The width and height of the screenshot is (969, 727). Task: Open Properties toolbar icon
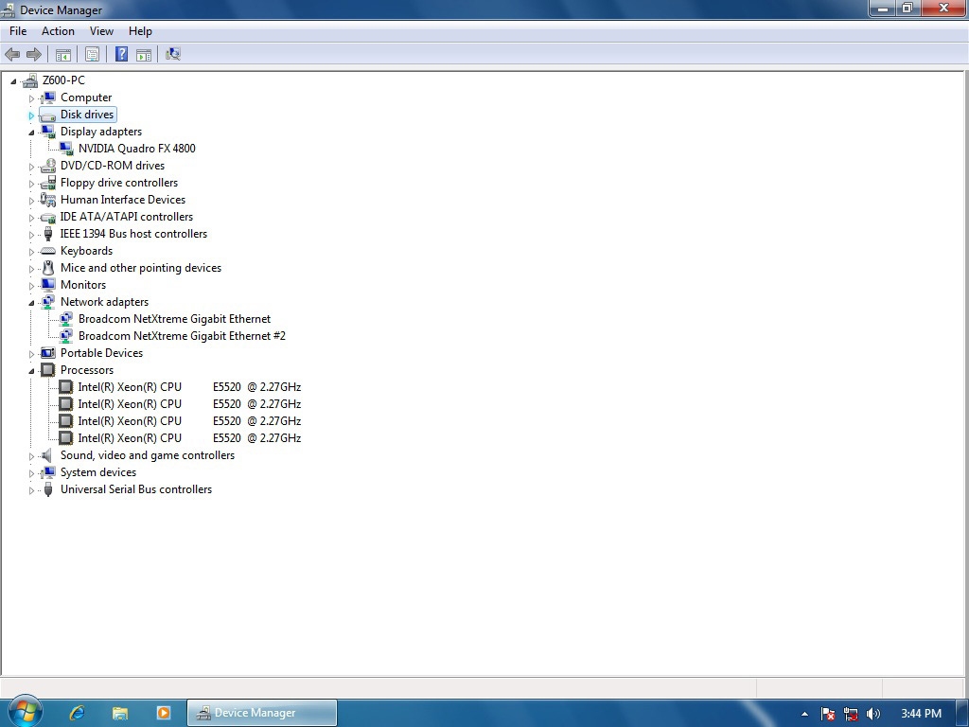pyautogui.click(x=92, y=54)
